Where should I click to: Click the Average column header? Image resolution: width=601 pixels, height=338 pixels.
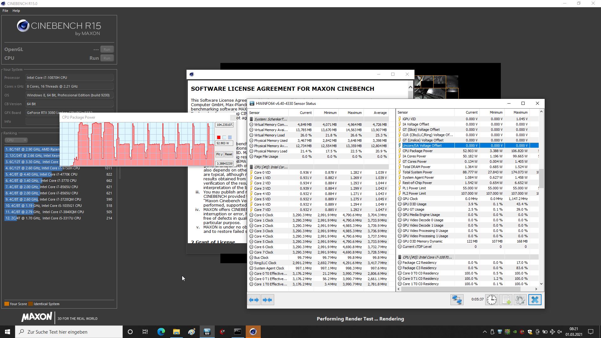click(376, 113)
